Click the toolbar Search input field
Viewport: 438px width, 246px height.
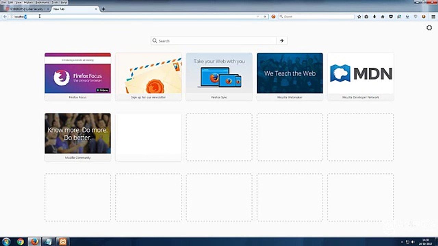pos(316,16)
